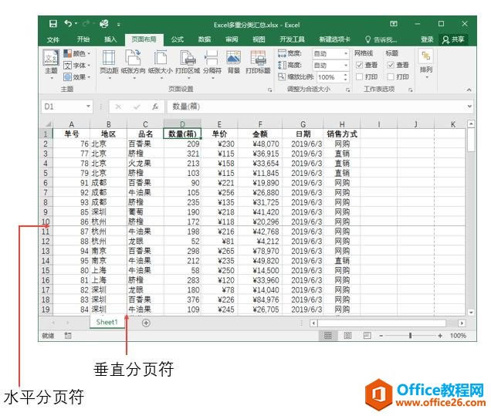Toggle 标题 查看 checkbox
The height and width of the screenshot is (416, 491).
click(x=391, y=65)
